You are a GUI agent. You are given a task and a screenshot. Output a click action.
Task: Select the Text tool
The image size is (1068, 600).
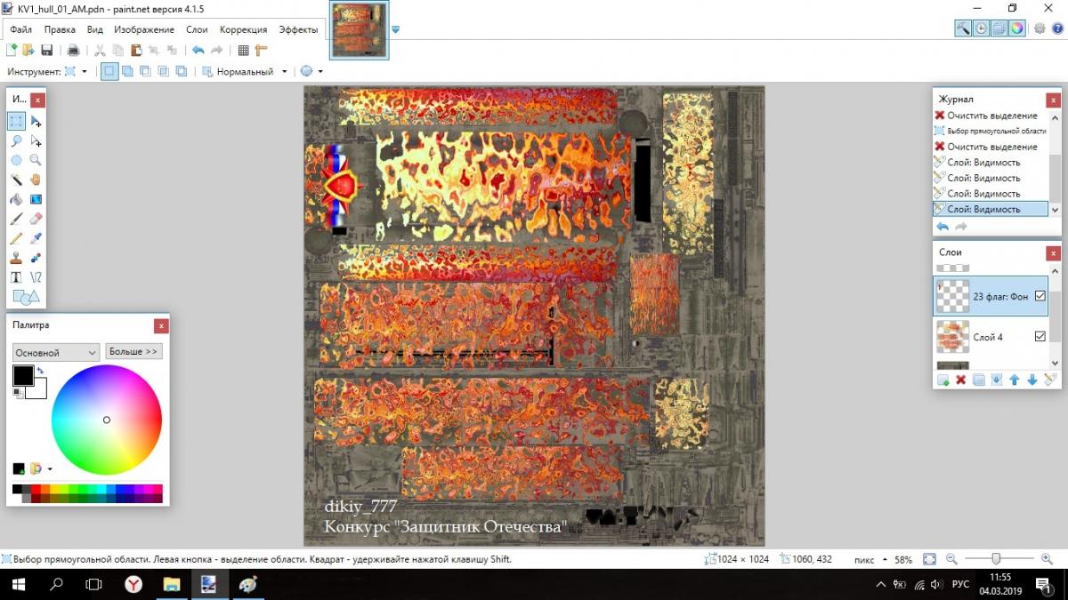16,277
